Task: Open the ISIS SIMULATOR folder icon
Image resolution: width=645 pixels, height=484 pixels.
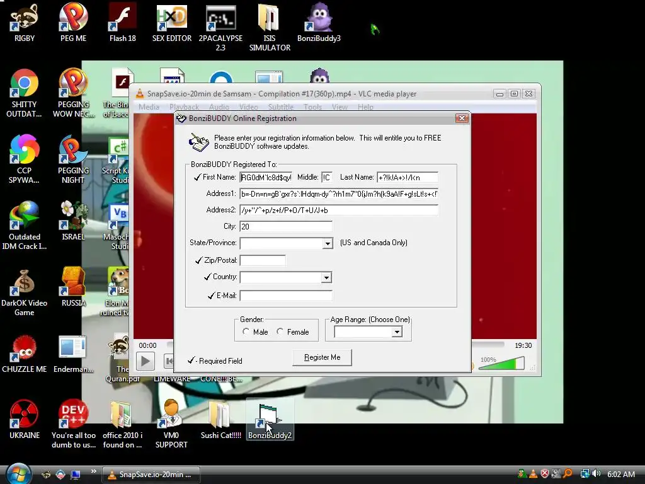Action: tap(270, 28)
